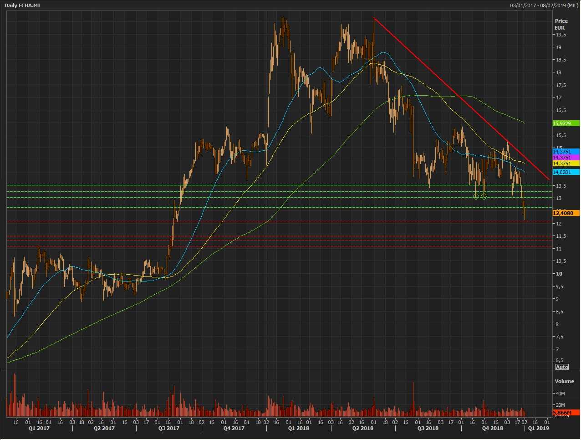Click the Q1 2017 time axis label
This screenshot has width=581, height=440.
pyautogui.click(x=39, y=429)
